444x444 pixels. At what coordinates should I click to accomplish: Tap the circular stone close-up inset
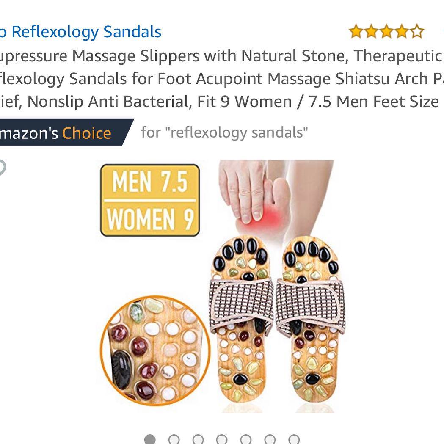[x=155, y=351]
